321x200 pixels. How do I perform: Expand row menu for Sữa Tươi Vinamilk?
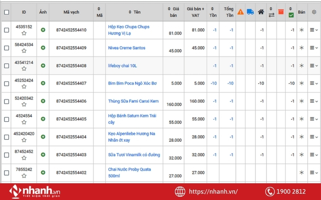coord(313,155)
